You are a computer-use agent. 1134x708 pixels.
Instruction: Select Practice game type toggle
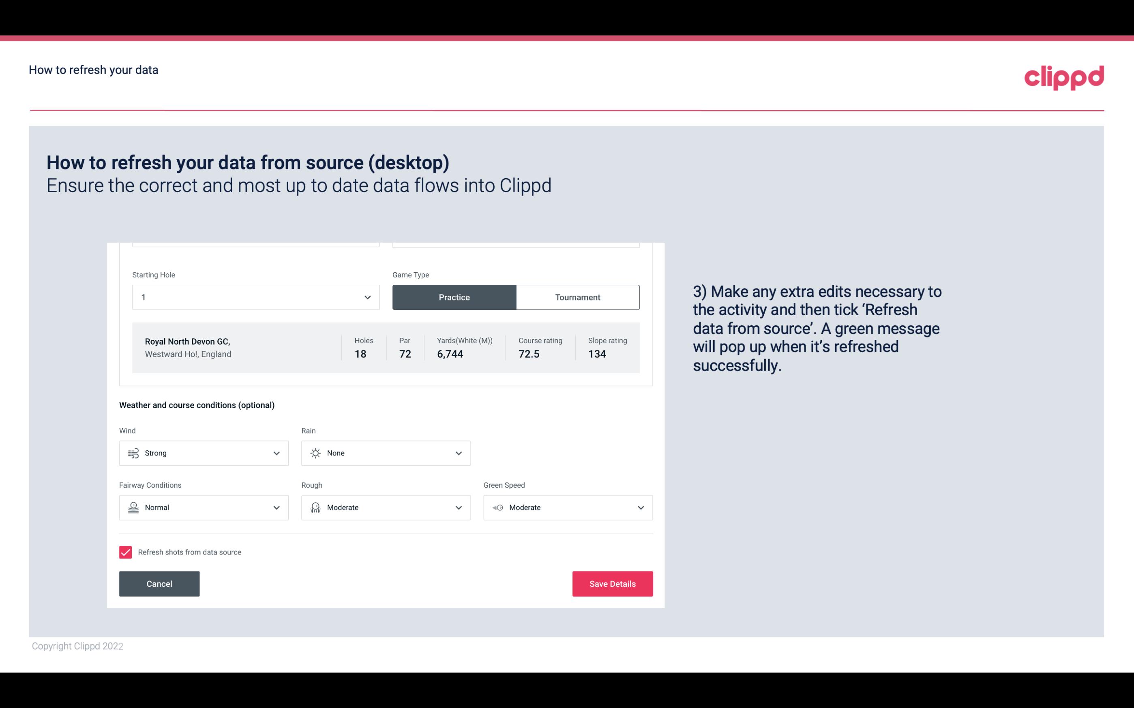pos(454,297)
